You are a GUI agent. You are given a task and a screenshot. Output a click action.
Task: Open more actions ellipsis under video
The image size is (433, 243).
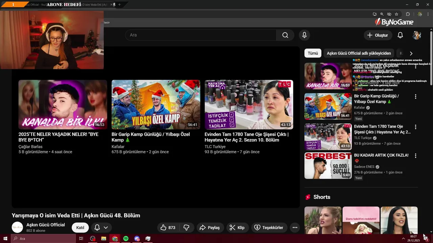click(295, 227)
